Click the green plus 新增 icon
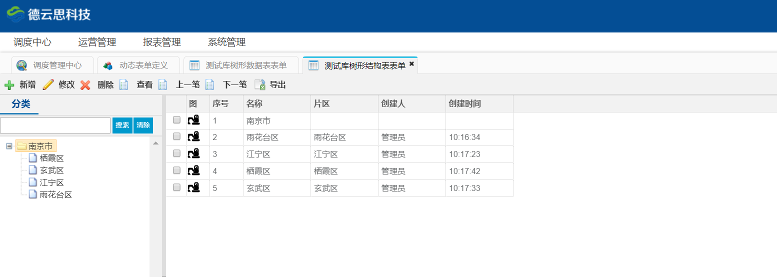Image resolution: width=777 pixels, height=277 pixels. tap(9, 85)
